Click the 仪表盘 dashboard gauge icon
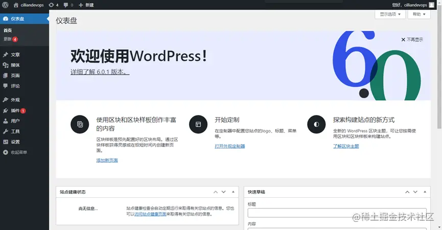The image size is (442, 230). [x=6, y=18]
